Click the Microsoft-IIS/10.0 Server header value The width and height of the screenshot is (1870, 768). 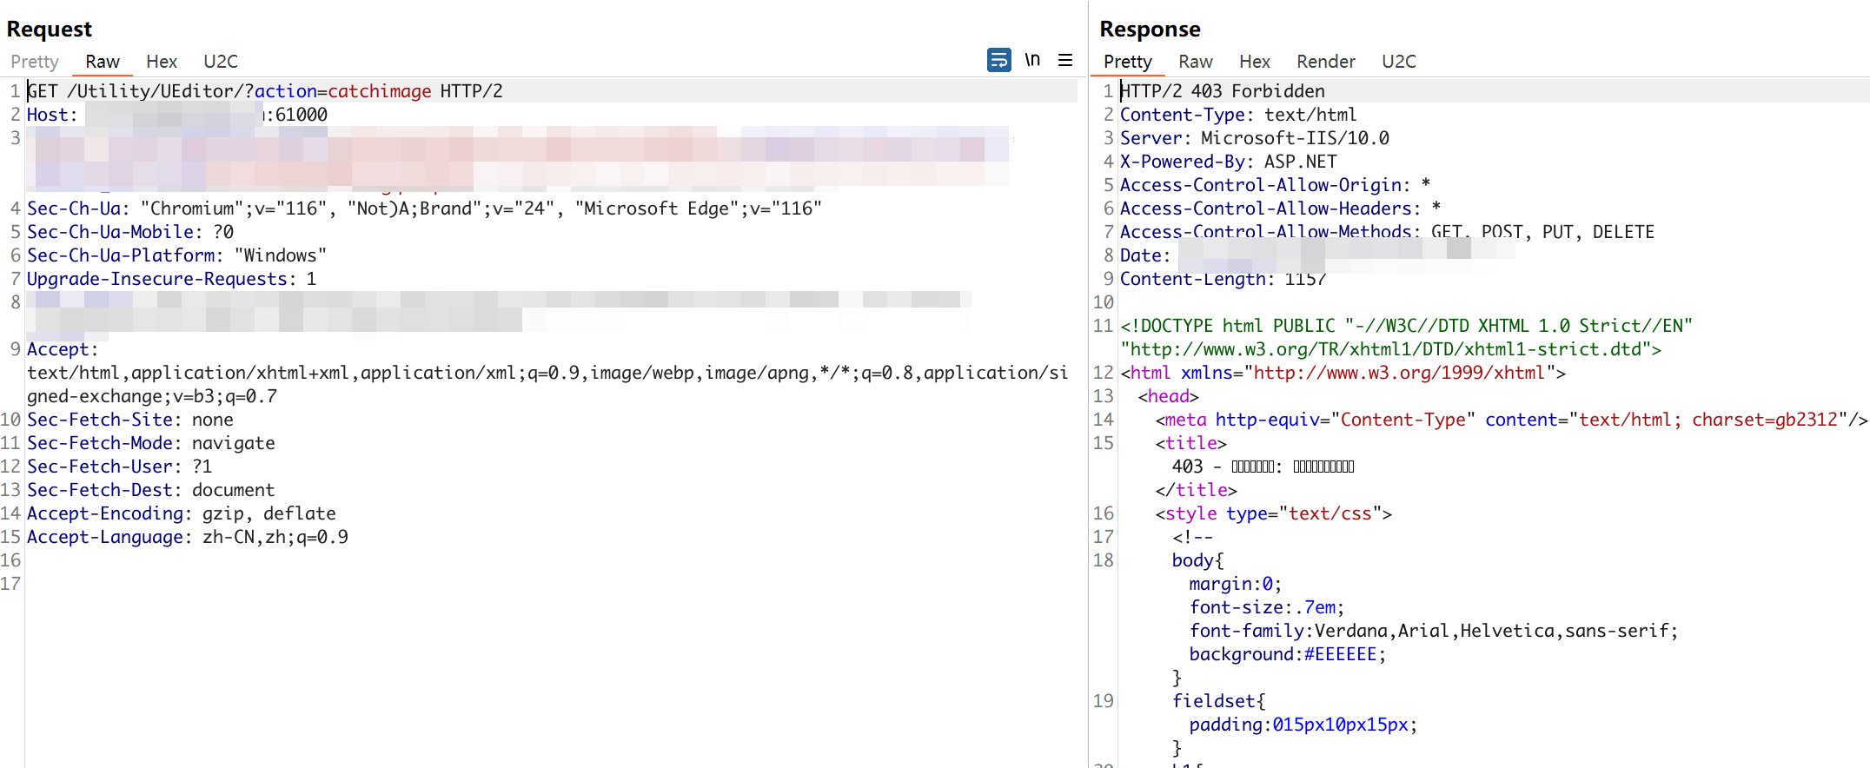point(1295,138)
